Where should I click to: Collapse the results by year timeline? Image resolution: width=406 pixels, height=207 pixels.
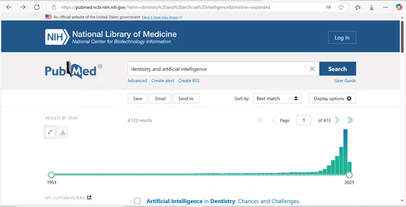[50, 132]
